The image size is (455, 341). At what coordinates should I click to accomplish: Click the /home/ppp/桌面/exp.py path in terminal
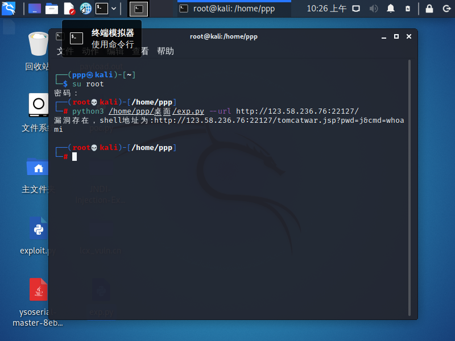point(156,111)
